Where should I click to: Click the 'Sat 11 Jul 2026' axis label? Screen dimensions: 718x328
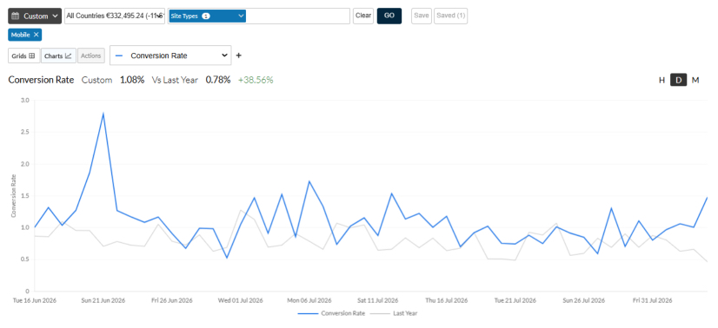378,300
